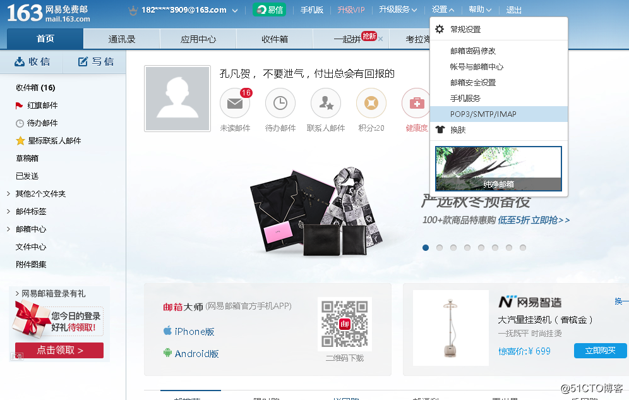This screenshot has height=400, width=629.
Task: Open the pending mail clock icon
Action: pyautogui.click(x=280, y=104)
